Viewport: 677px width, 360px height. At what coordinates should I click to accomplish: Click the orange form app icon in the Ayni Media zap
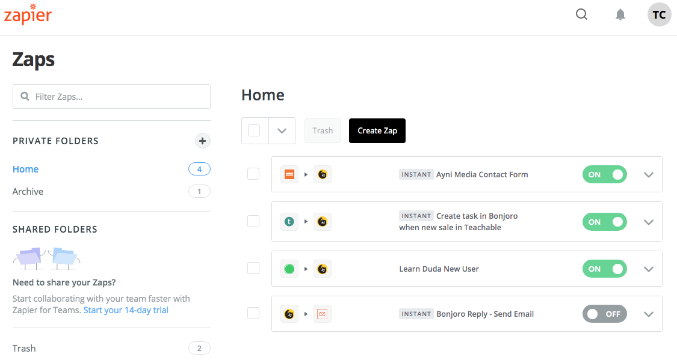click(x=289, y=175)
